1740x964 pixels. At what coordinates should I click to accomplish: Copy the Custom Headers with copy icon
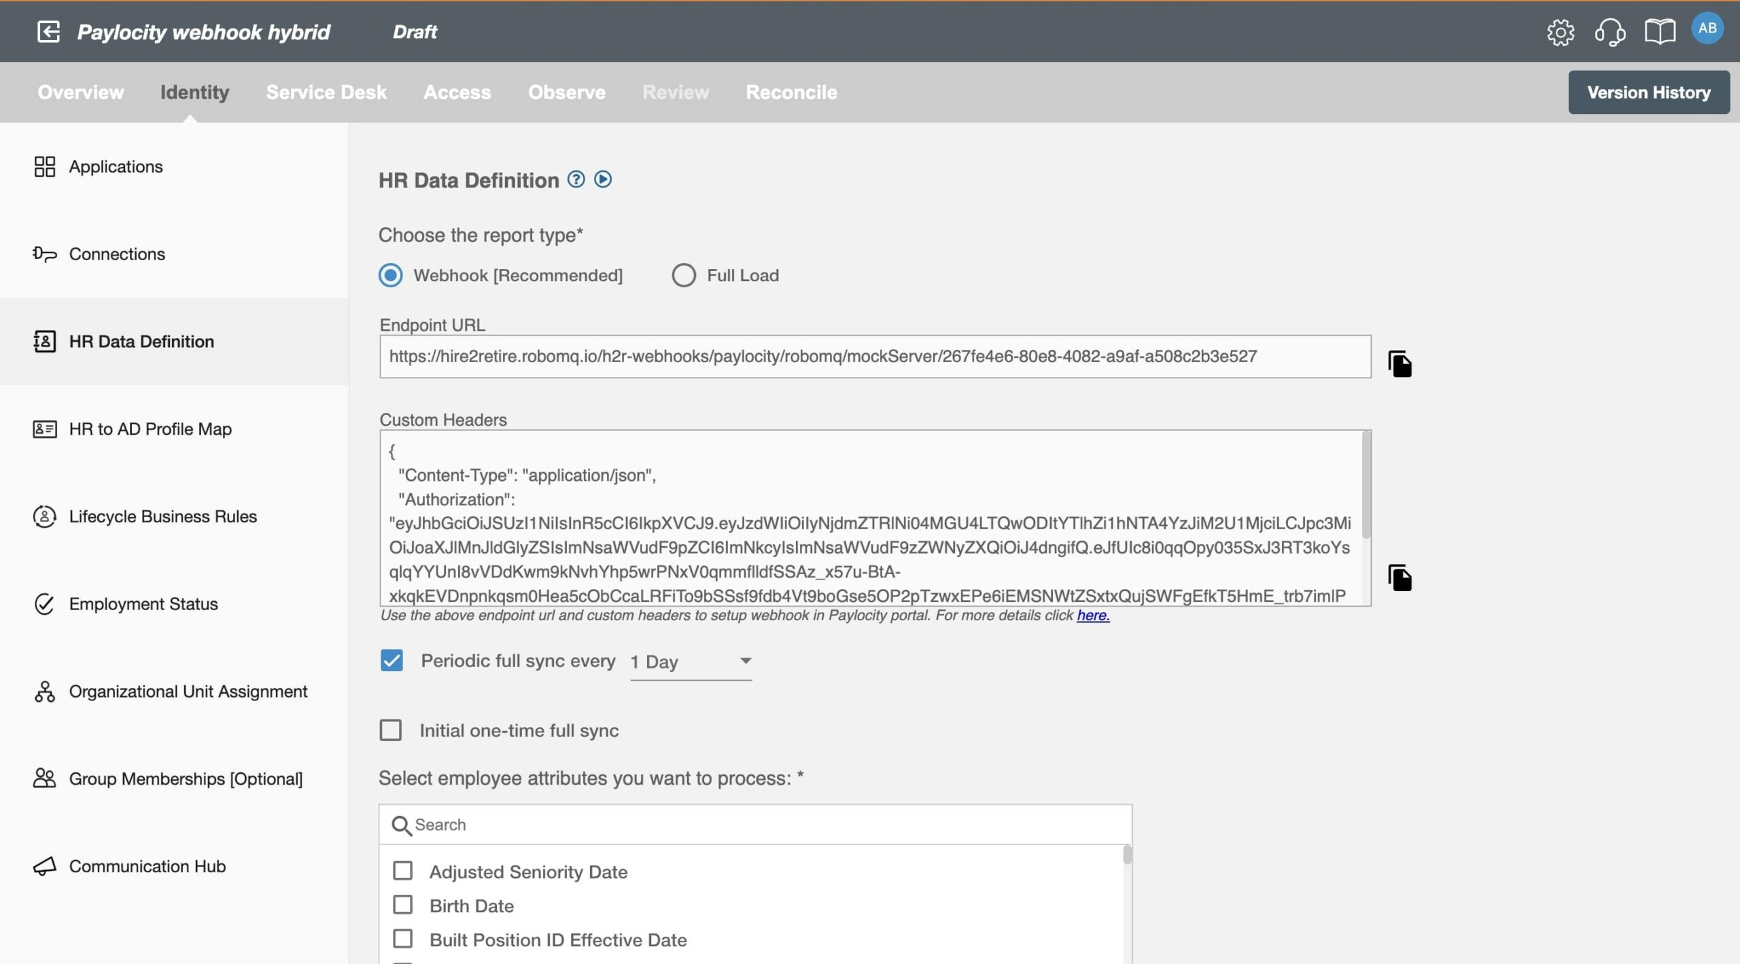point(1399,577)
